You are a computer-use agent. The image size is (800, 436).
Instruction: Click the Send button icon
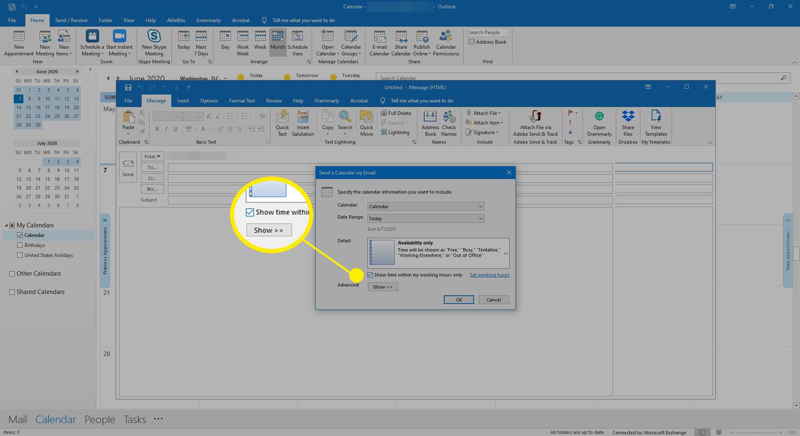coord(128,167)
